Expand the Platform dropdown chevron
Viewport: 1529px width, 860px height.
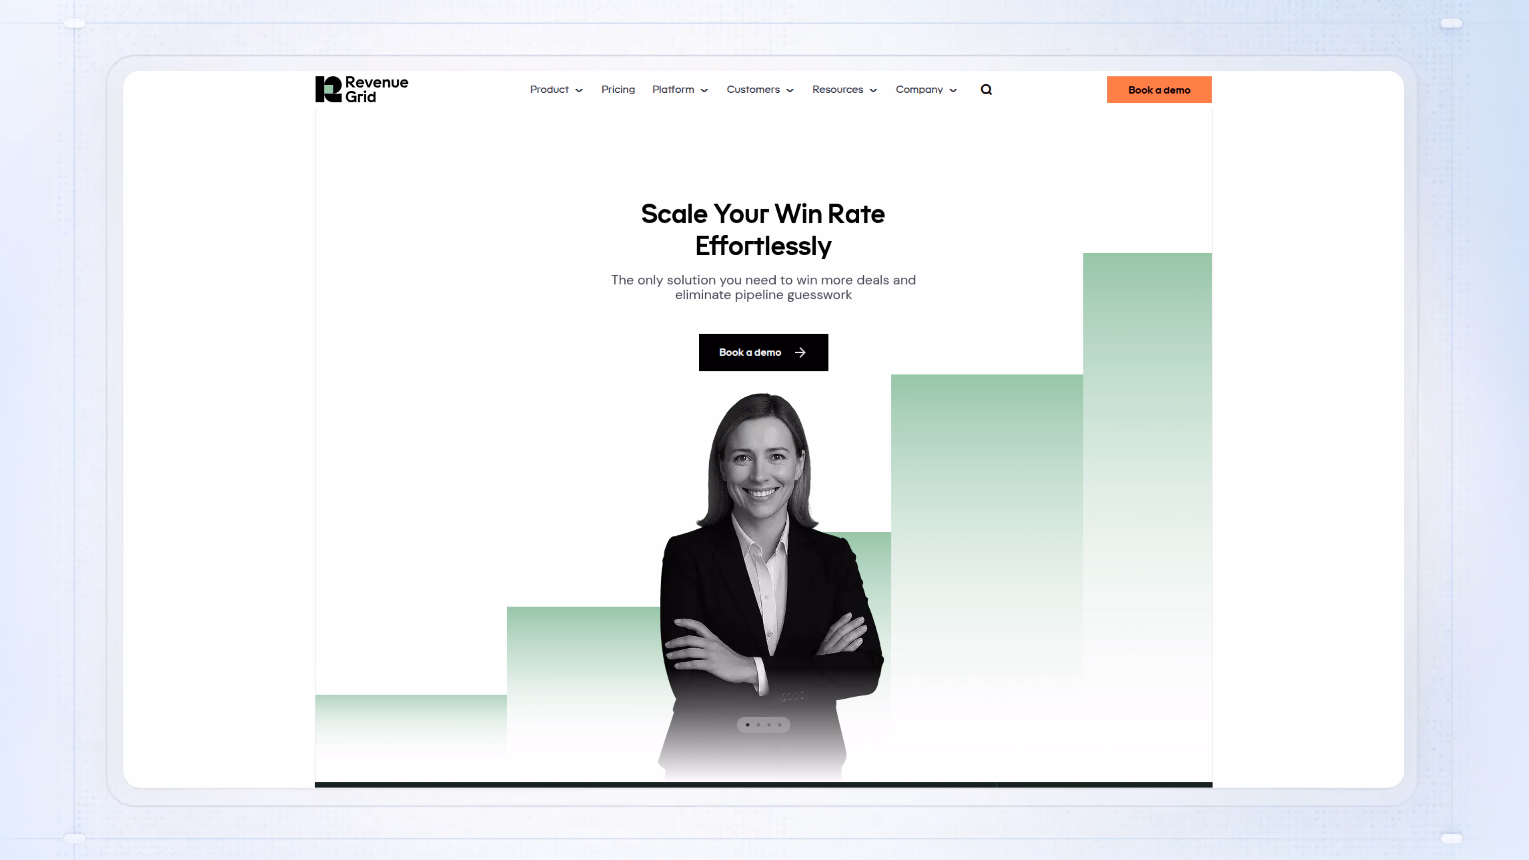point(704,91)
